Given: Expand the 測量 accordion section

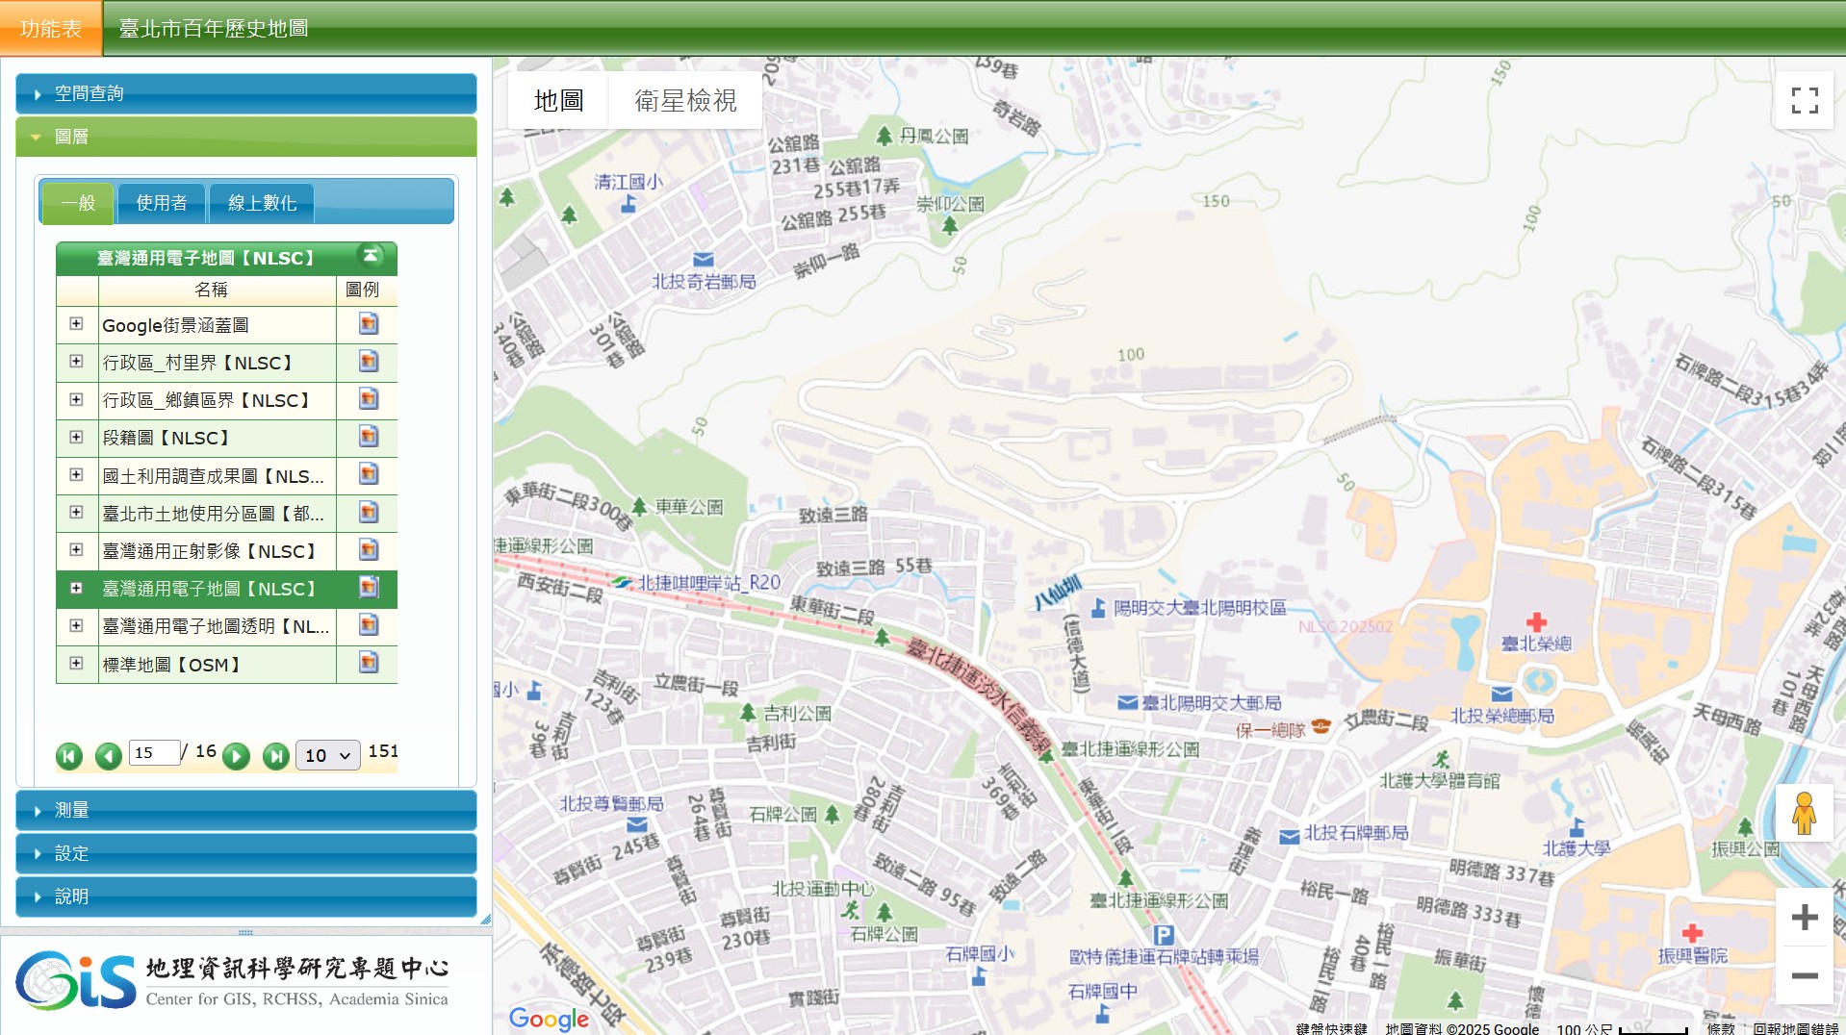Looking at the screenshot, I should pos(246,810).
